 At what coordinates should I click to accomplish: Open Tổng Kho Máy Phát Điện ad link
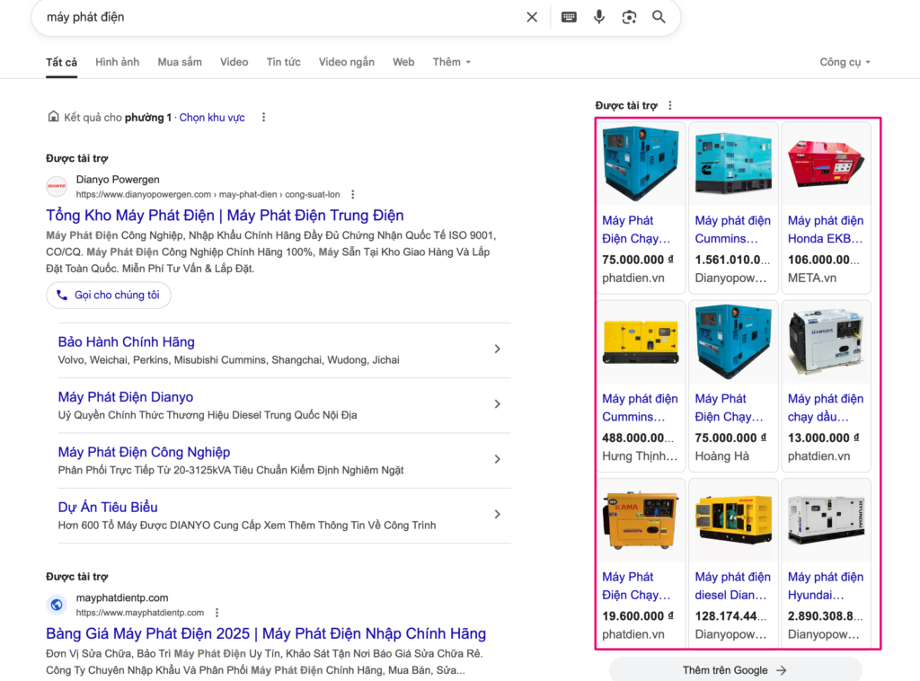coord(225,216)
